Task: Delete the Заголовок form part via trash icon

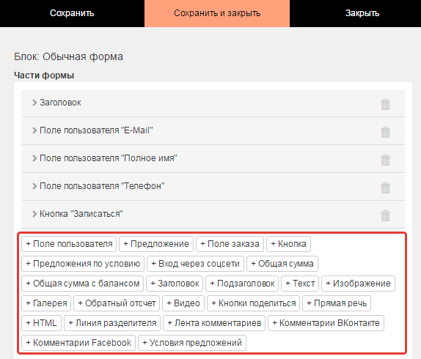Action: (385, 104)
